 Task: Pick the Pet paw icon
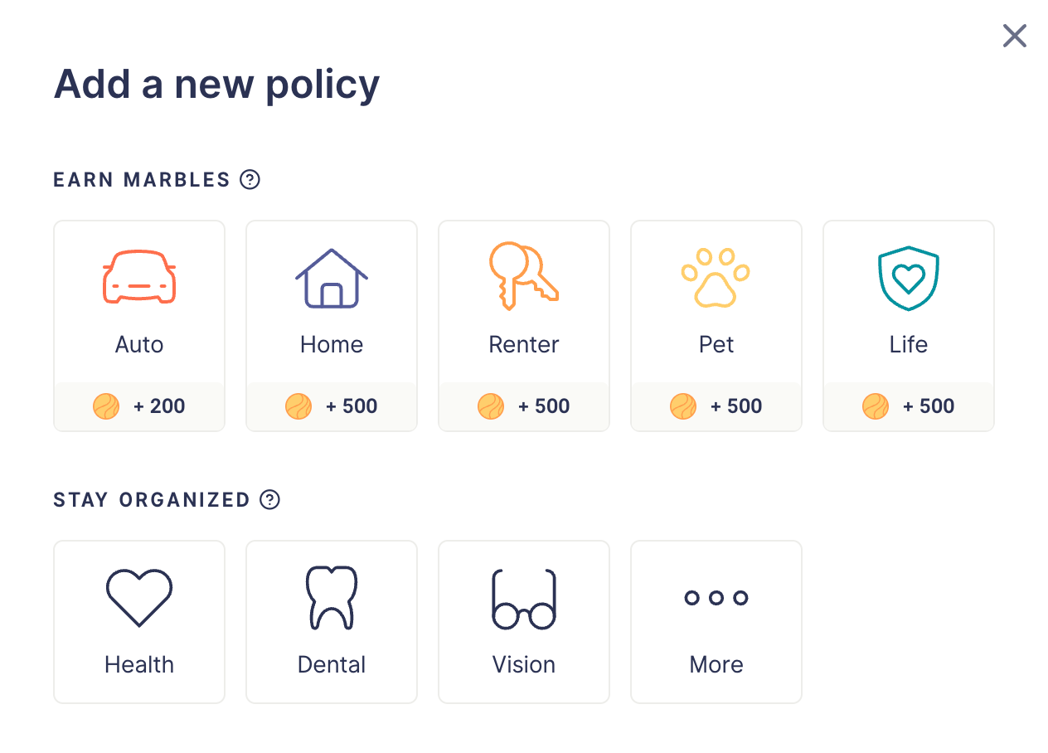tap(716, 278)
